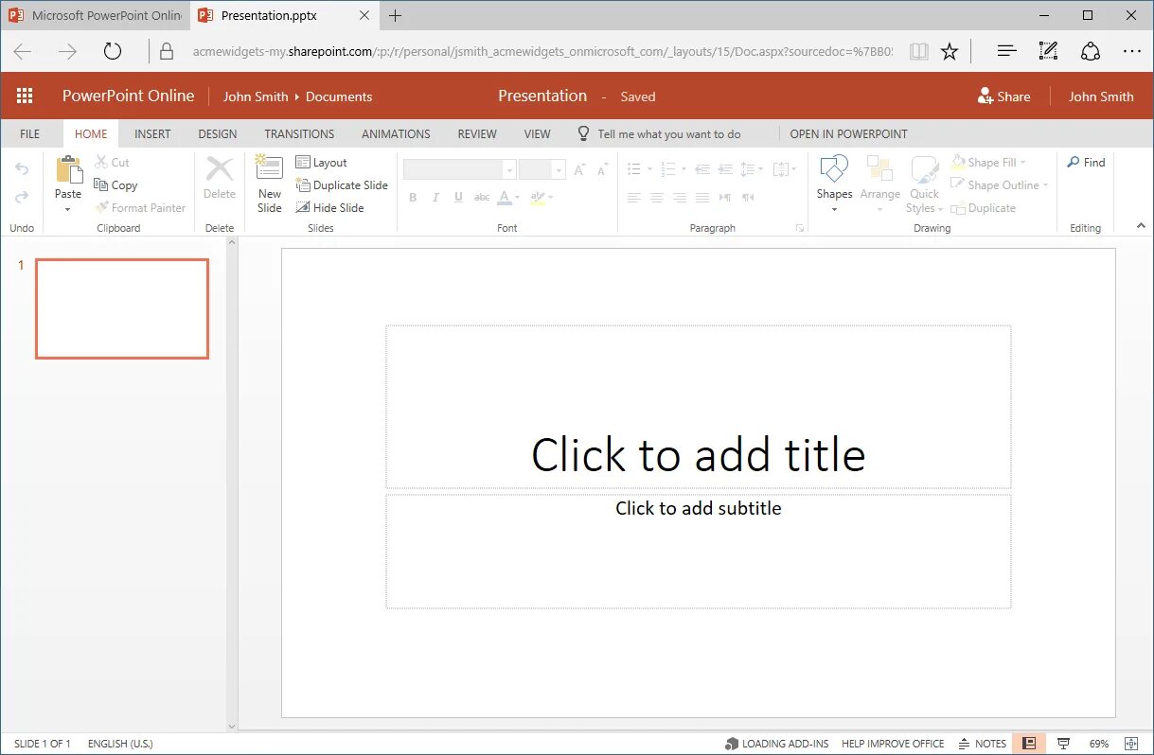Decrease font size with shrink font icon
This screenshot has height=755, width=1154.
click(601, 170)
